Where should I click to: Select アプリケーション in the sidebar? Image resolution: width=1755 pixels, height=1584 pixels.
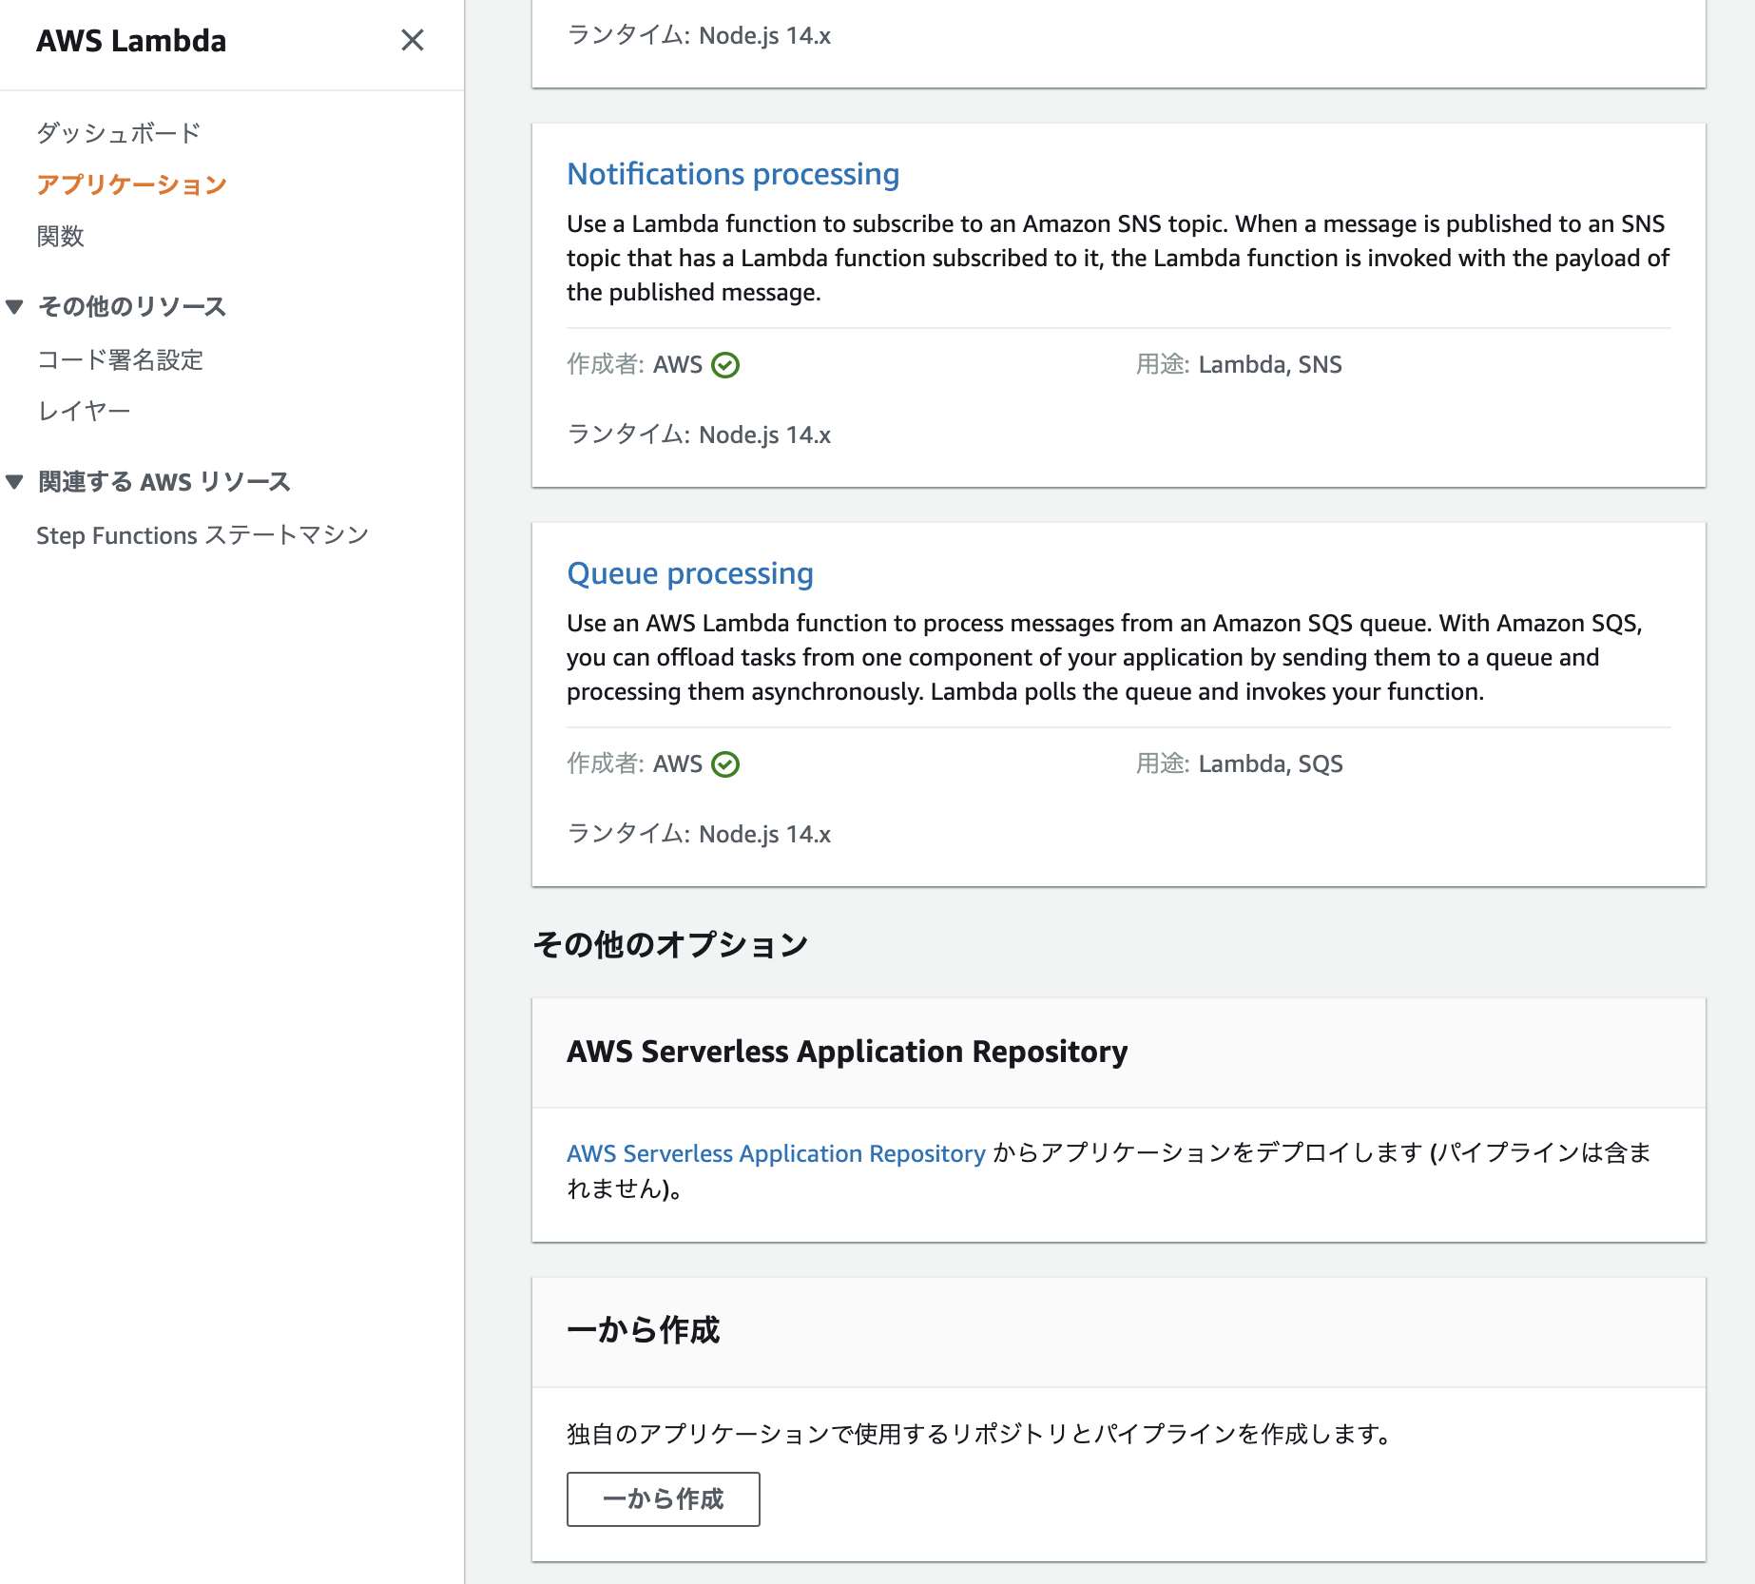[x=132, y=184]
